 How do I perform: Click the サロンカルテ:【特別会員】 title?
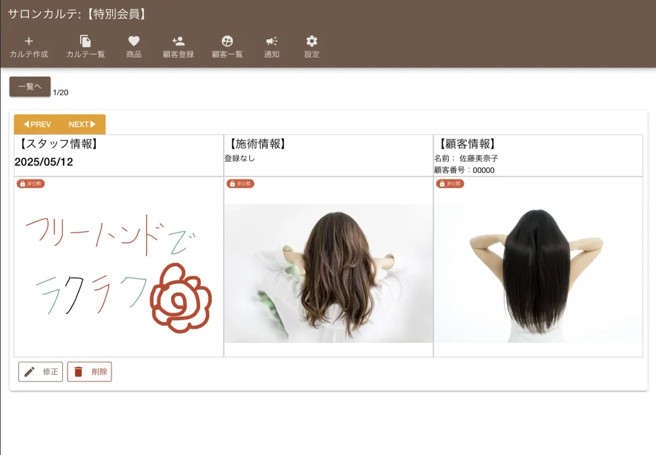click(x=77, y=14)
